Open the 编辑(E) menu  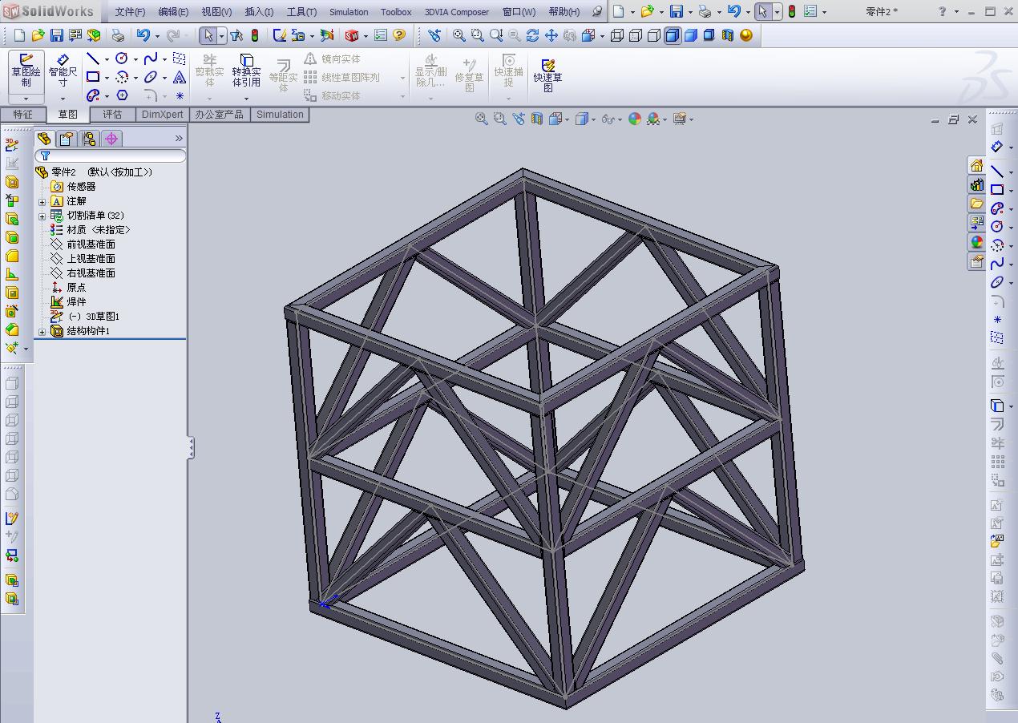(x=173, y=11)
